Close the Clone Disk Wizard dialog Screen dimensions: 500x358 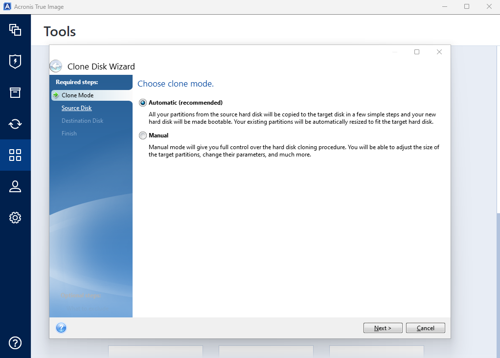[x=439, y=52]
